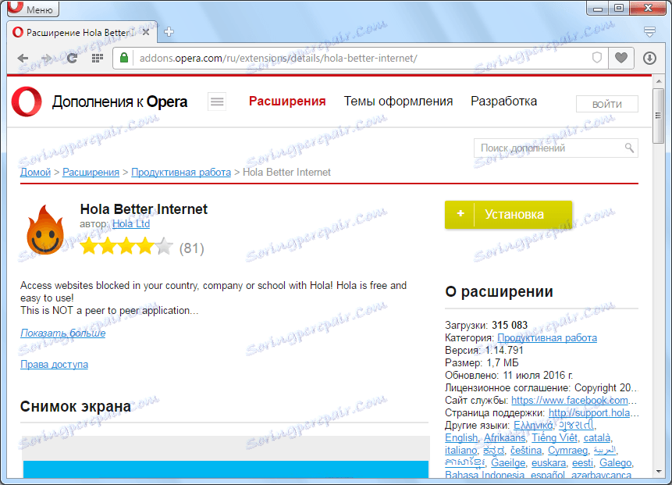Screen dimensions: 672x485
Task: Open the downloads arrow icon
Action: [649, 58]
